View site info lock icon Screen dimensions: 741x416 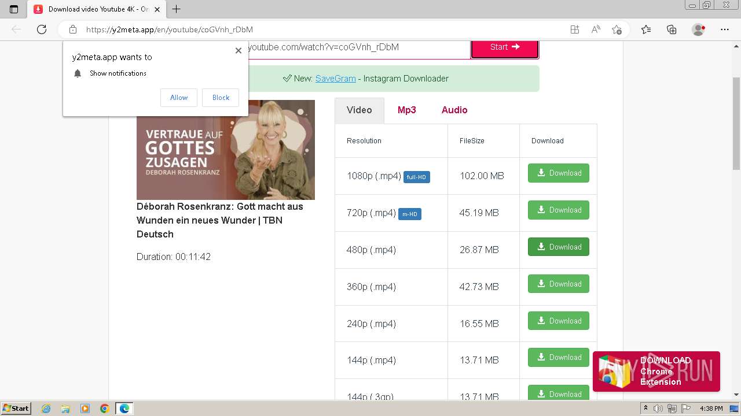73,29
